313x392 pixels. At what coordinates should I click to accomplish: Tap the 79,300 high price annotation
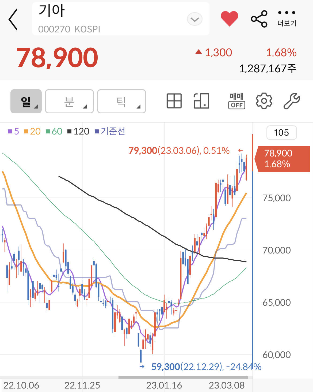(x=179, y=151)
